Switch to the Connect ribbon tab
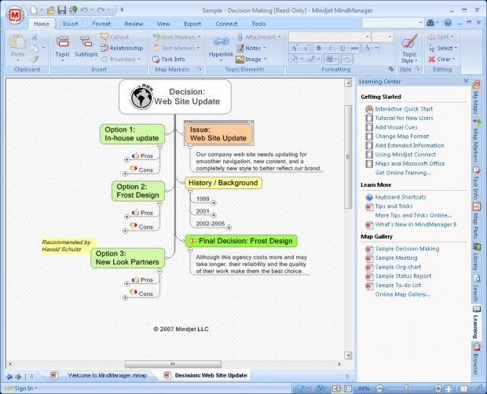 [226, 24]
